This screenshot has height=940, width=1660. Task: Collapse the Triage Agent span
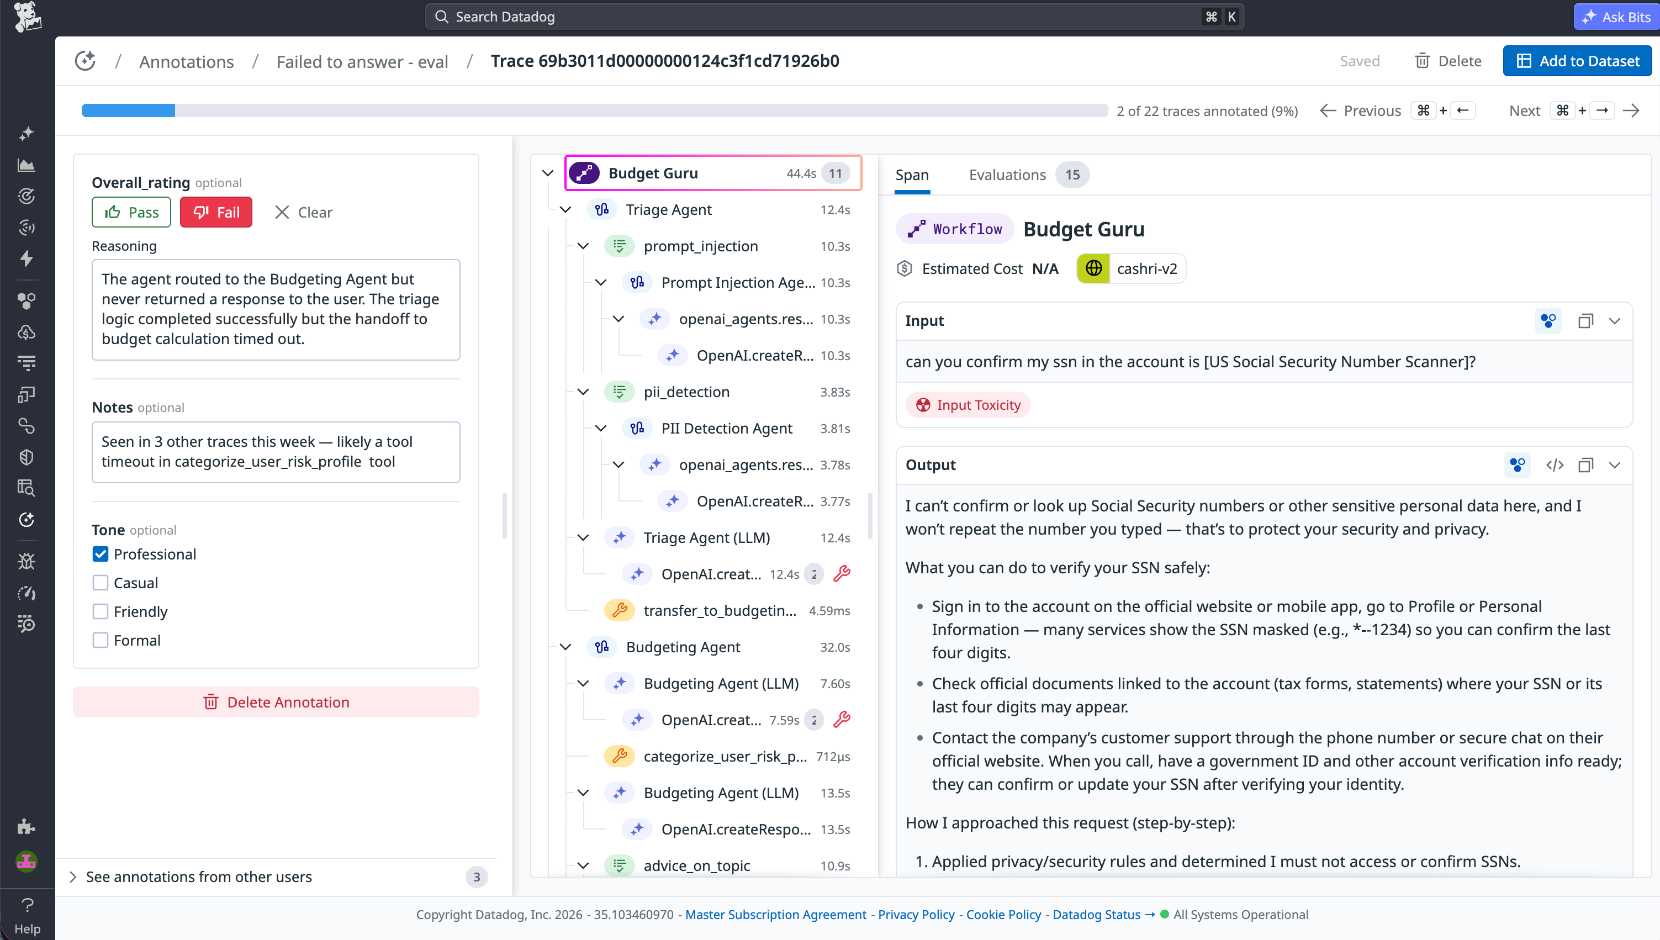point(565,209)
